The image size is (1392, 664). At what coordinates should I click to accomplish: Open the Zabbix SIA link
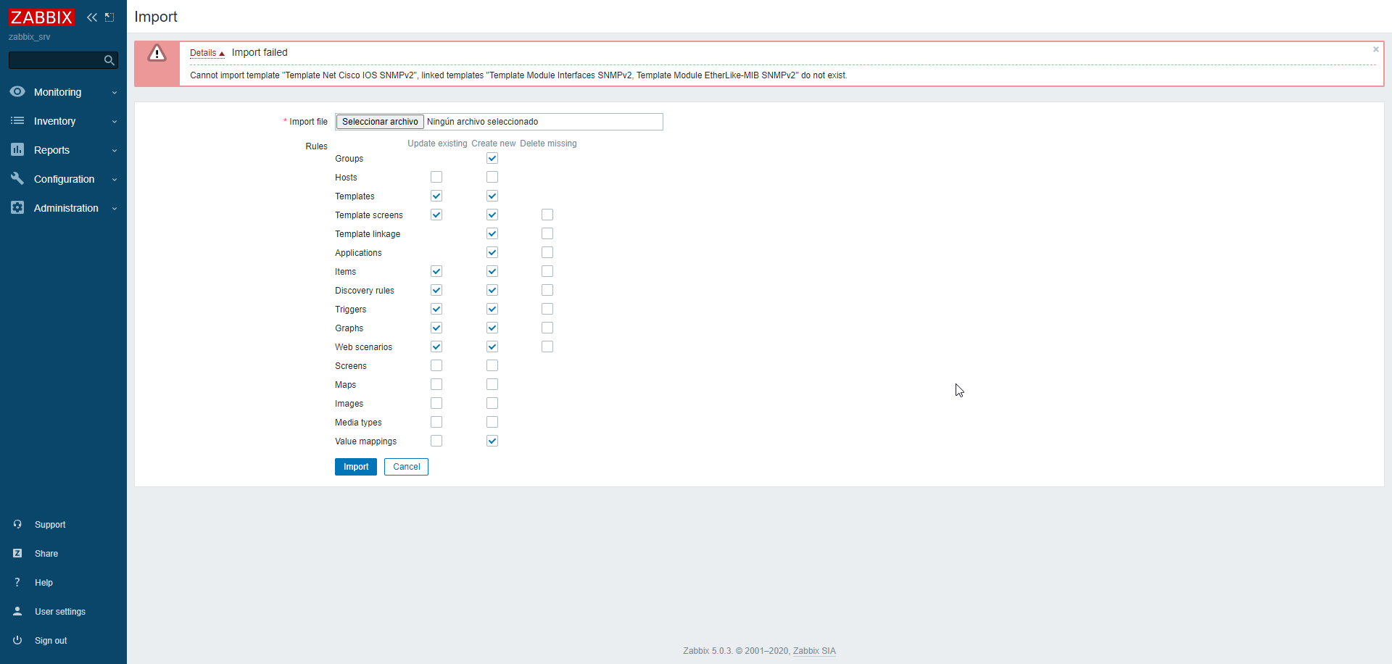[814, 651]
